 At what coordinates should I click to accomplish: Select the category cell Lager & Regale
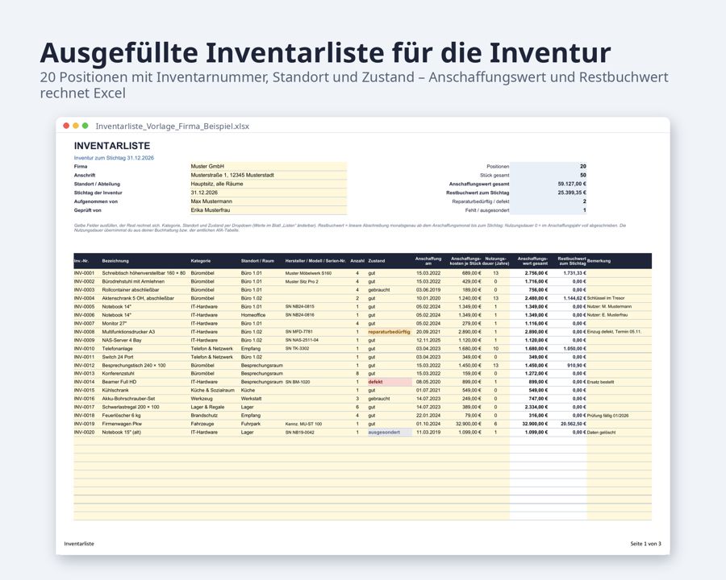tap(207, 407)
